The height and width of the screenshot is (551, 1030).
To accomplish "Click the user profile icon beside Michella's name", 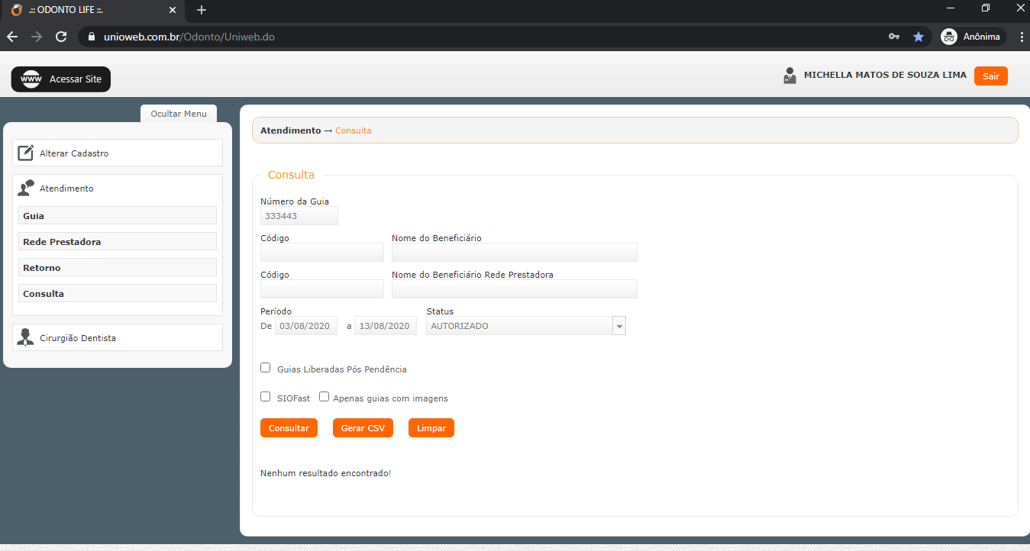I will click(789, 76).
